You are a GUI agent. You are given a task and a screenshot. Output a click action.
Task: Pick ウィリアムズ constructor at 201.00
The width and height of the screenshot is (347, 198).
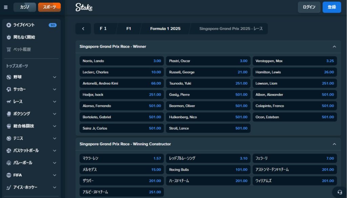295,181
